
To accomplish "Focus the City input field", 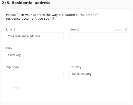I will pos(66,55).
